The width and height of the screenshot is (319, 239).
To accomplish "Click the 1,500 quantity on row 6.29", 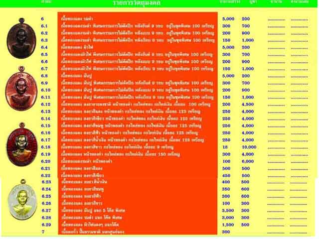I will (228, 225).
